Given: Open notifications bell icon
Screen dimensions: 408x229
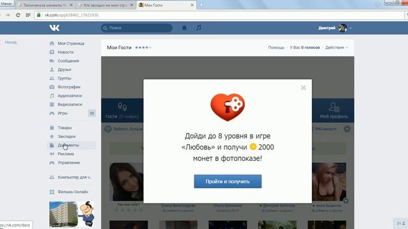Looking at the screenshot, I should pyautogui.click(x=184, y=28).
